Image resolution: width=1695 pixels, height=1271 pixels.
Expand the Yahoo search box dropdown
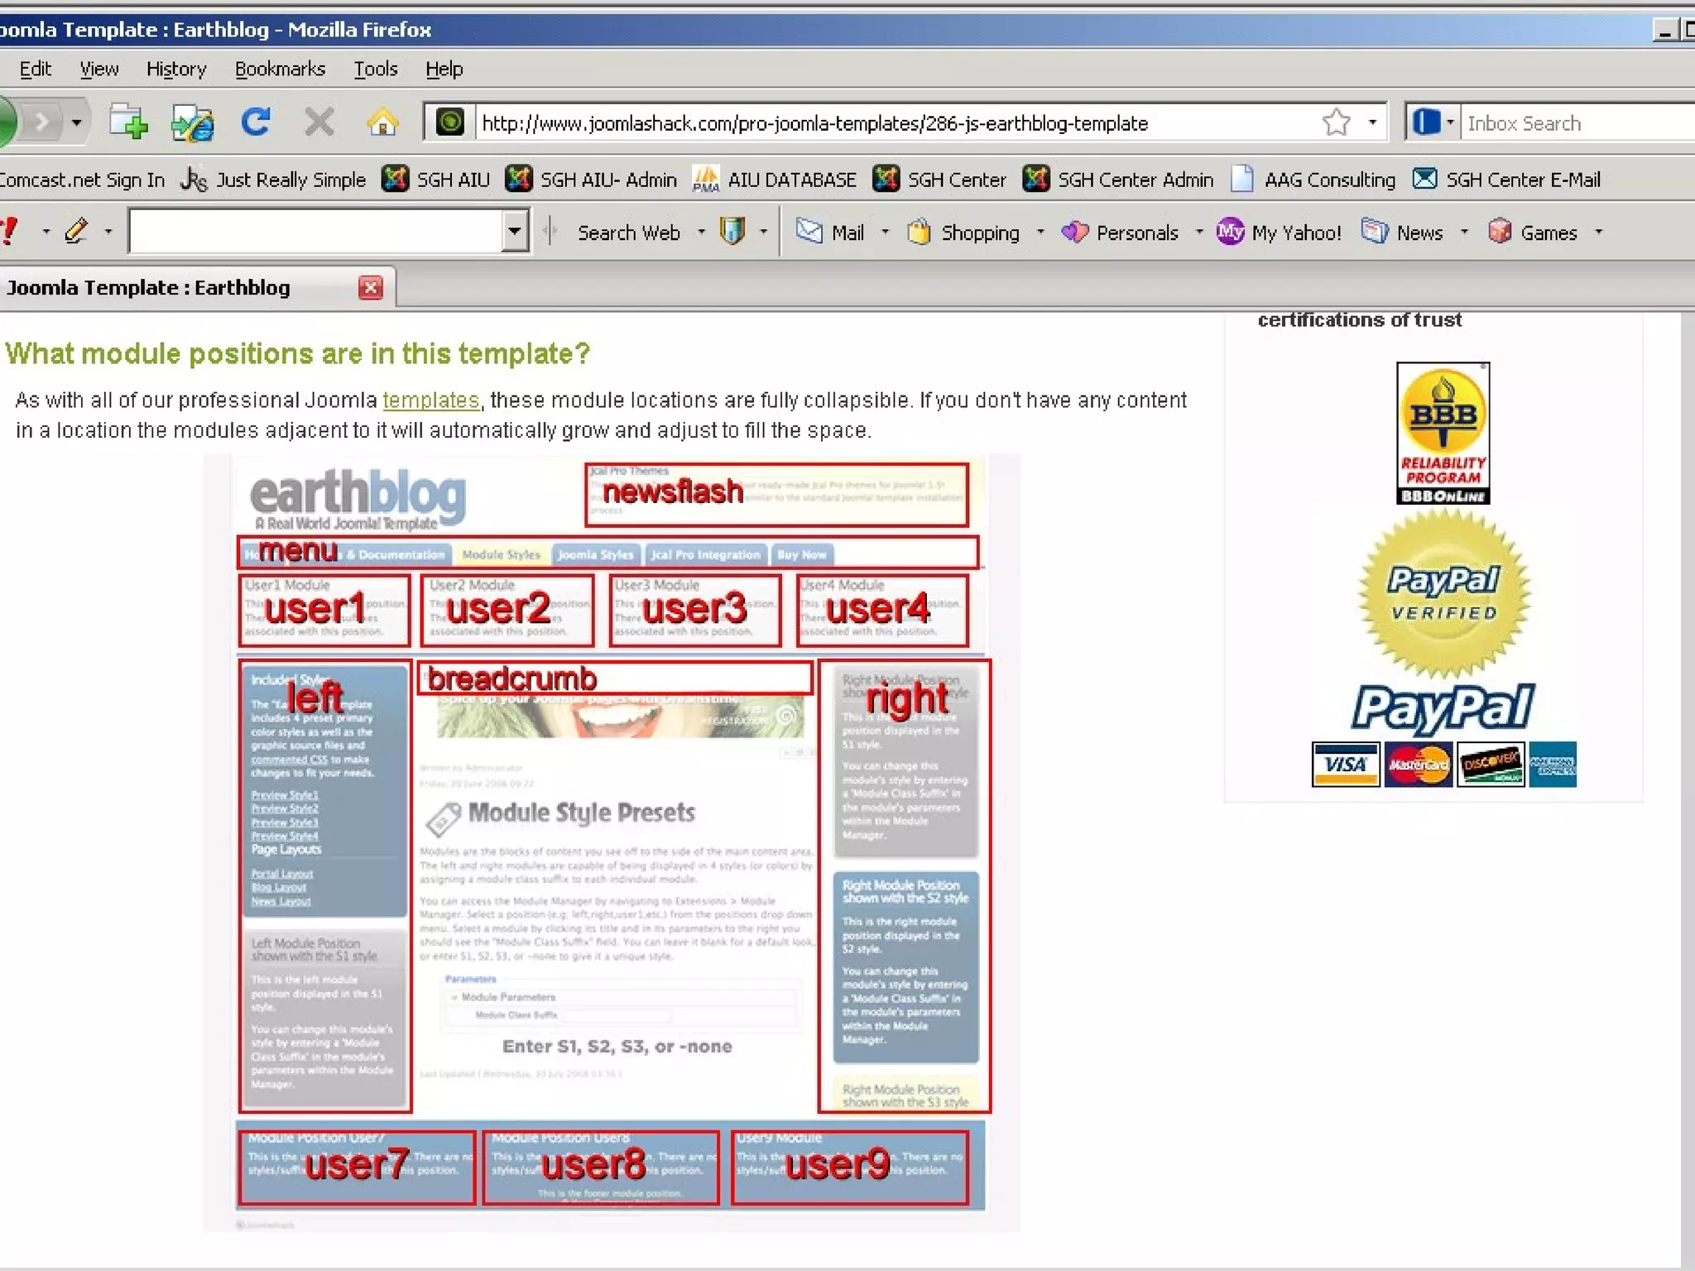(514, 231)
